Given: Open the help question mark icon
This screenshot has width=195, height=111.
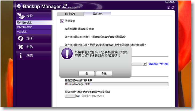Looking at the screenshot, I should pos(173,7).
